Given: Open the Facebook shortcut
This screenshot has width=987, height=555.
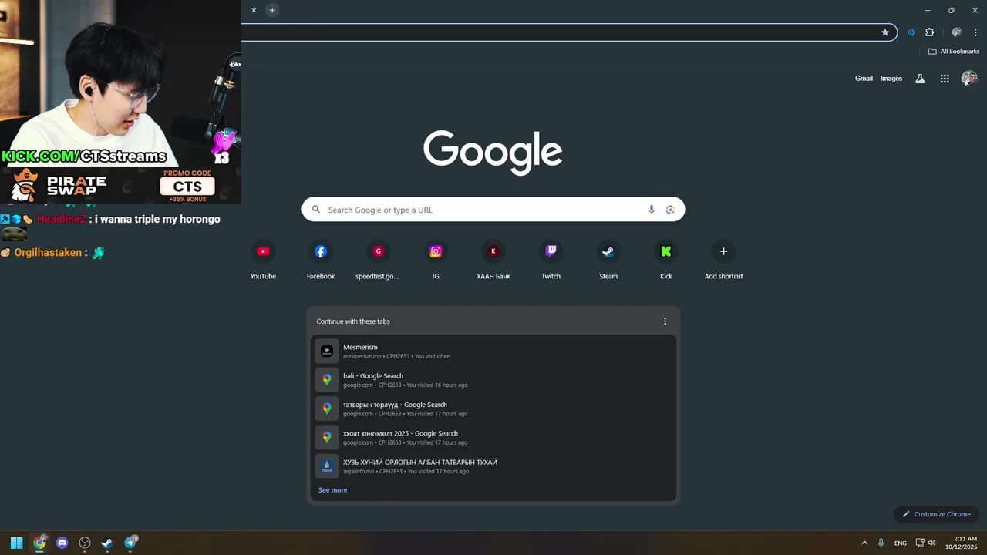Looking at the screenshot, I should point(321,261).
